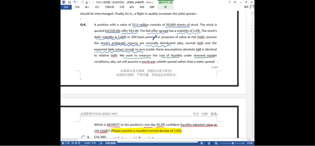Screen dimensions: 315x146
Task: Click the header text '专业 · 创新 · 增值'
Action: 205,114
